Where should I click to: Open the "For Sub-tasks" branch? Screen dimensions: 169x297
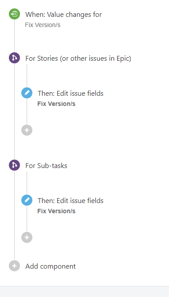click(47, 166)
